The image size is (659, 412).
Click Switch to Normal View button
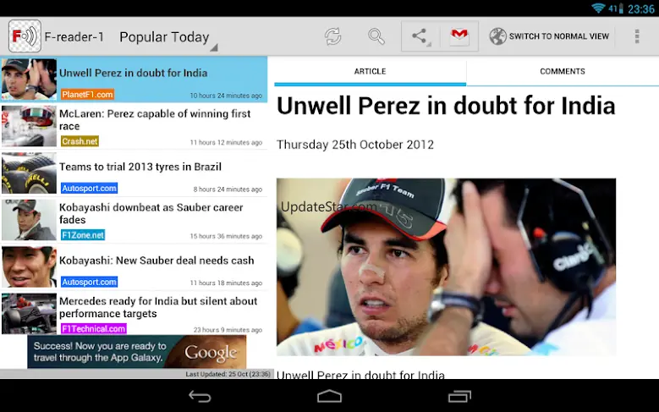(549, 36)
